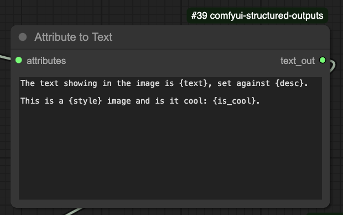Click the text_out output connector dot

click(323, 60)
